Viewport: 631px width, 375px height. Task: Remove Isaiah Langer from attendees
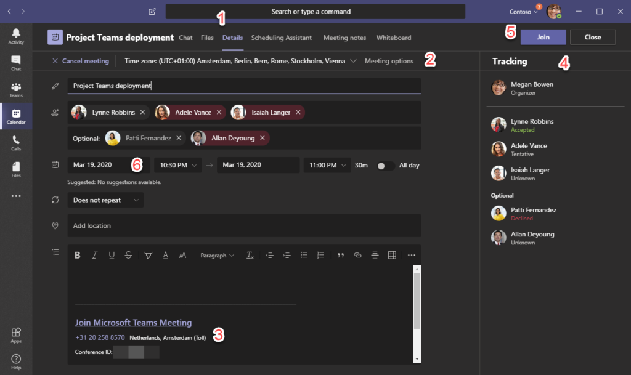298,112
